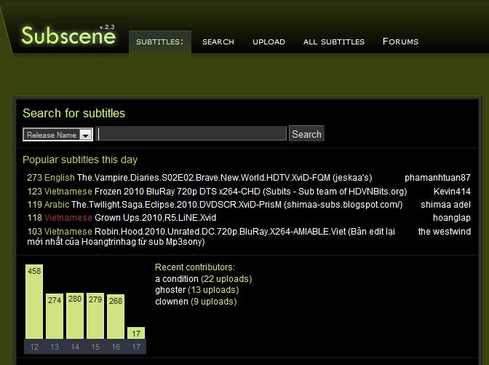
Task: Click the 'English' language label
Action: (60, 178)
